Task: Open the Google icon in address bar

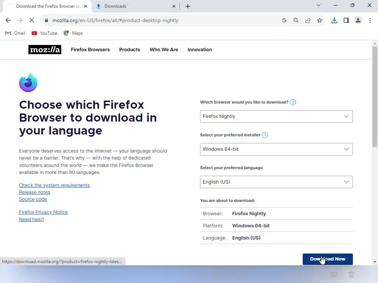Action: [284, 21]
